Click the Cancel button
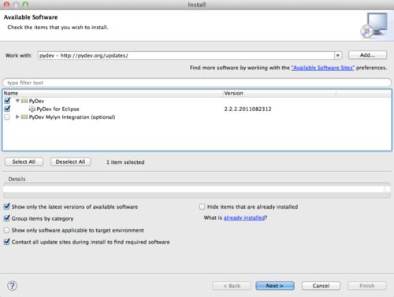394x297 pixels. coord(321,286)
